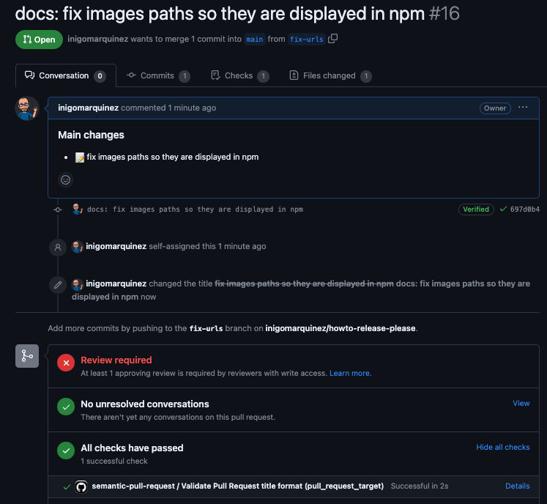
Task: Click the pencil title-change icon
Action: (x=58, y=285)
